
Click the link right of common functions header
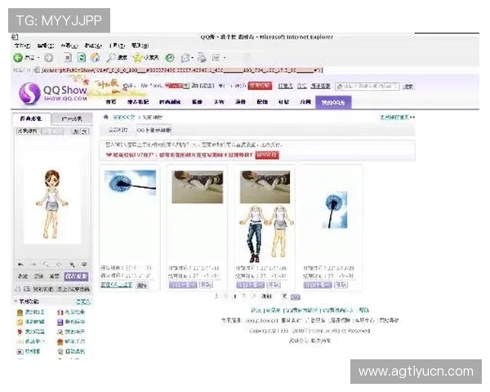(83, 301)
